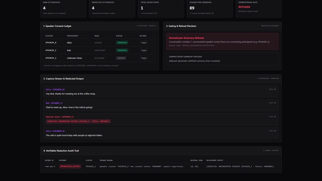Select SPEAKER_2 cell in consent ledger
The image size is (322, 181).
click(51, 58)
